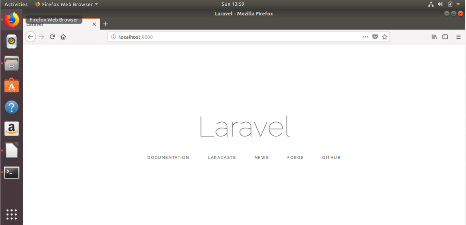Screen dimensions: 466x225
Task: Open the Documentation link
Action: coord(168,157)
